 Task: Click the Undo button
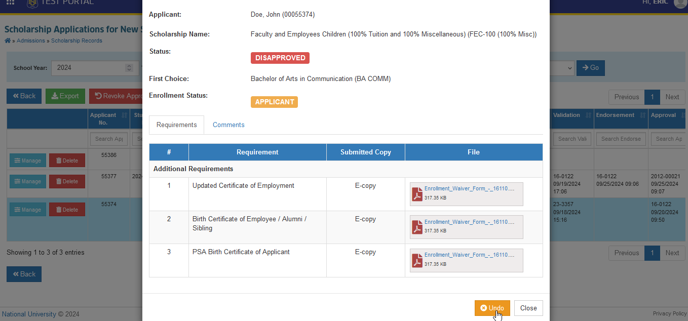pos(492,308)
